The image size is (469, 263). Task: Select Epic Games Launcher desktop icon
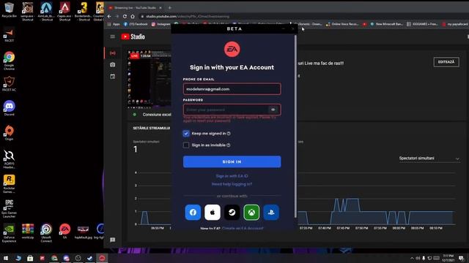click(x=9, y=208)
